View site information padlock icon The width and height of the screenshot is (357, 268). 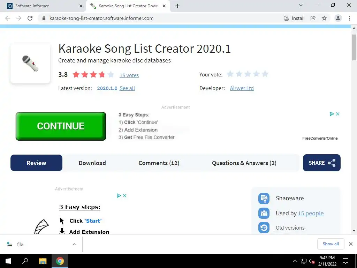tap(44, 18)
